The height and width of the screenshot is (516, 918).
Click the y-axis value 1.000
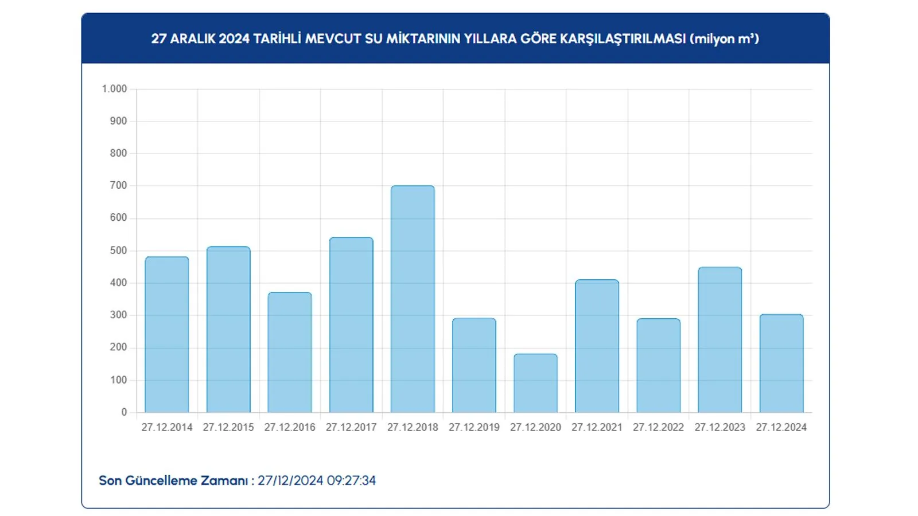coord(114,89)
